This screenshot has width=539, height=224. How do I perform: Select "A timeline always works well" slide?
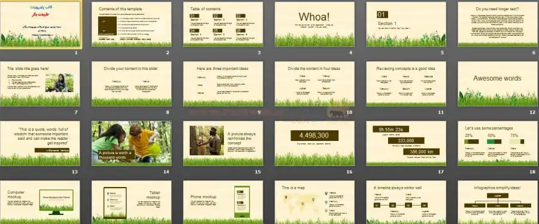point(406,202)
